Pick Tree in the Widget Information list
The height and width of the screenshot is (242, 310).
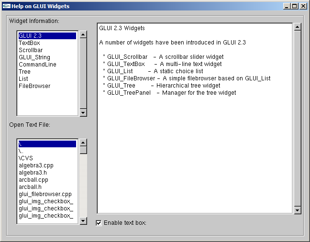(24, 72)
